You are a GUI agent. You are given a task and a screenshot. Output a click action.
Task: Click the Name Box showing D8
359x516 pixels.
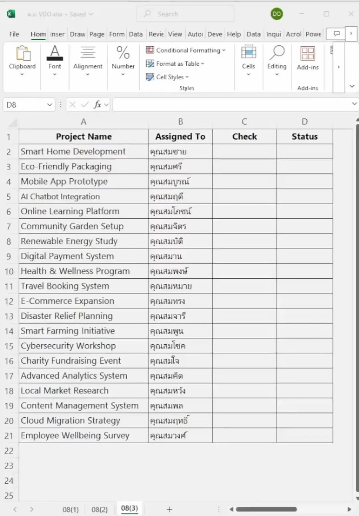tap(25, 105)
